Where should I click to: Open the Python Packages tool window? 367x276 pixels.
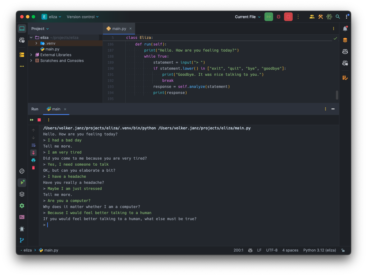[22, 171]
